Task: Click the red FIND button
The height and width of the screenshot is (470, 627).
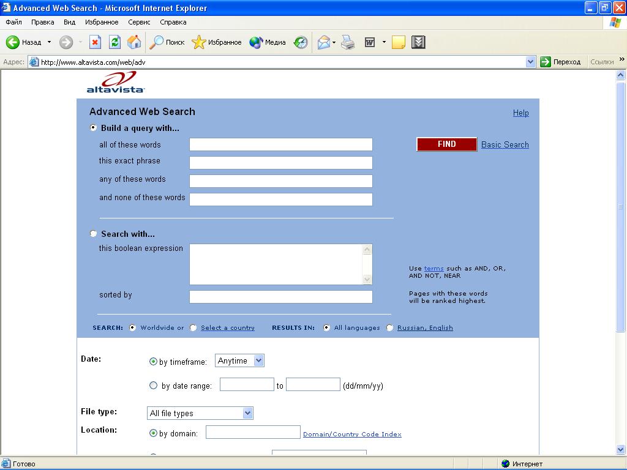Action: coord(446,144)
